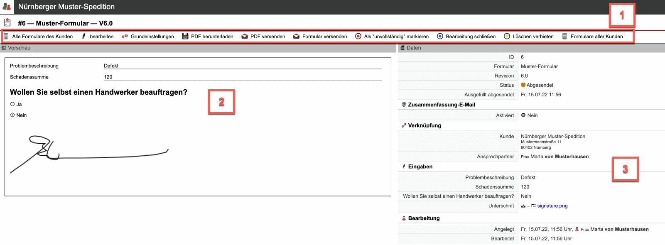Click the floppy disk PDF download icon
This screenshot has height=245, width=665.
point(185,37)
